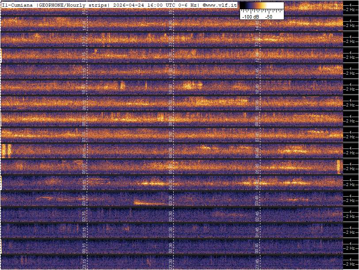Click the -50 value on the color scale
This screenshot has width=359, height=270.
(x=268, y=16)
